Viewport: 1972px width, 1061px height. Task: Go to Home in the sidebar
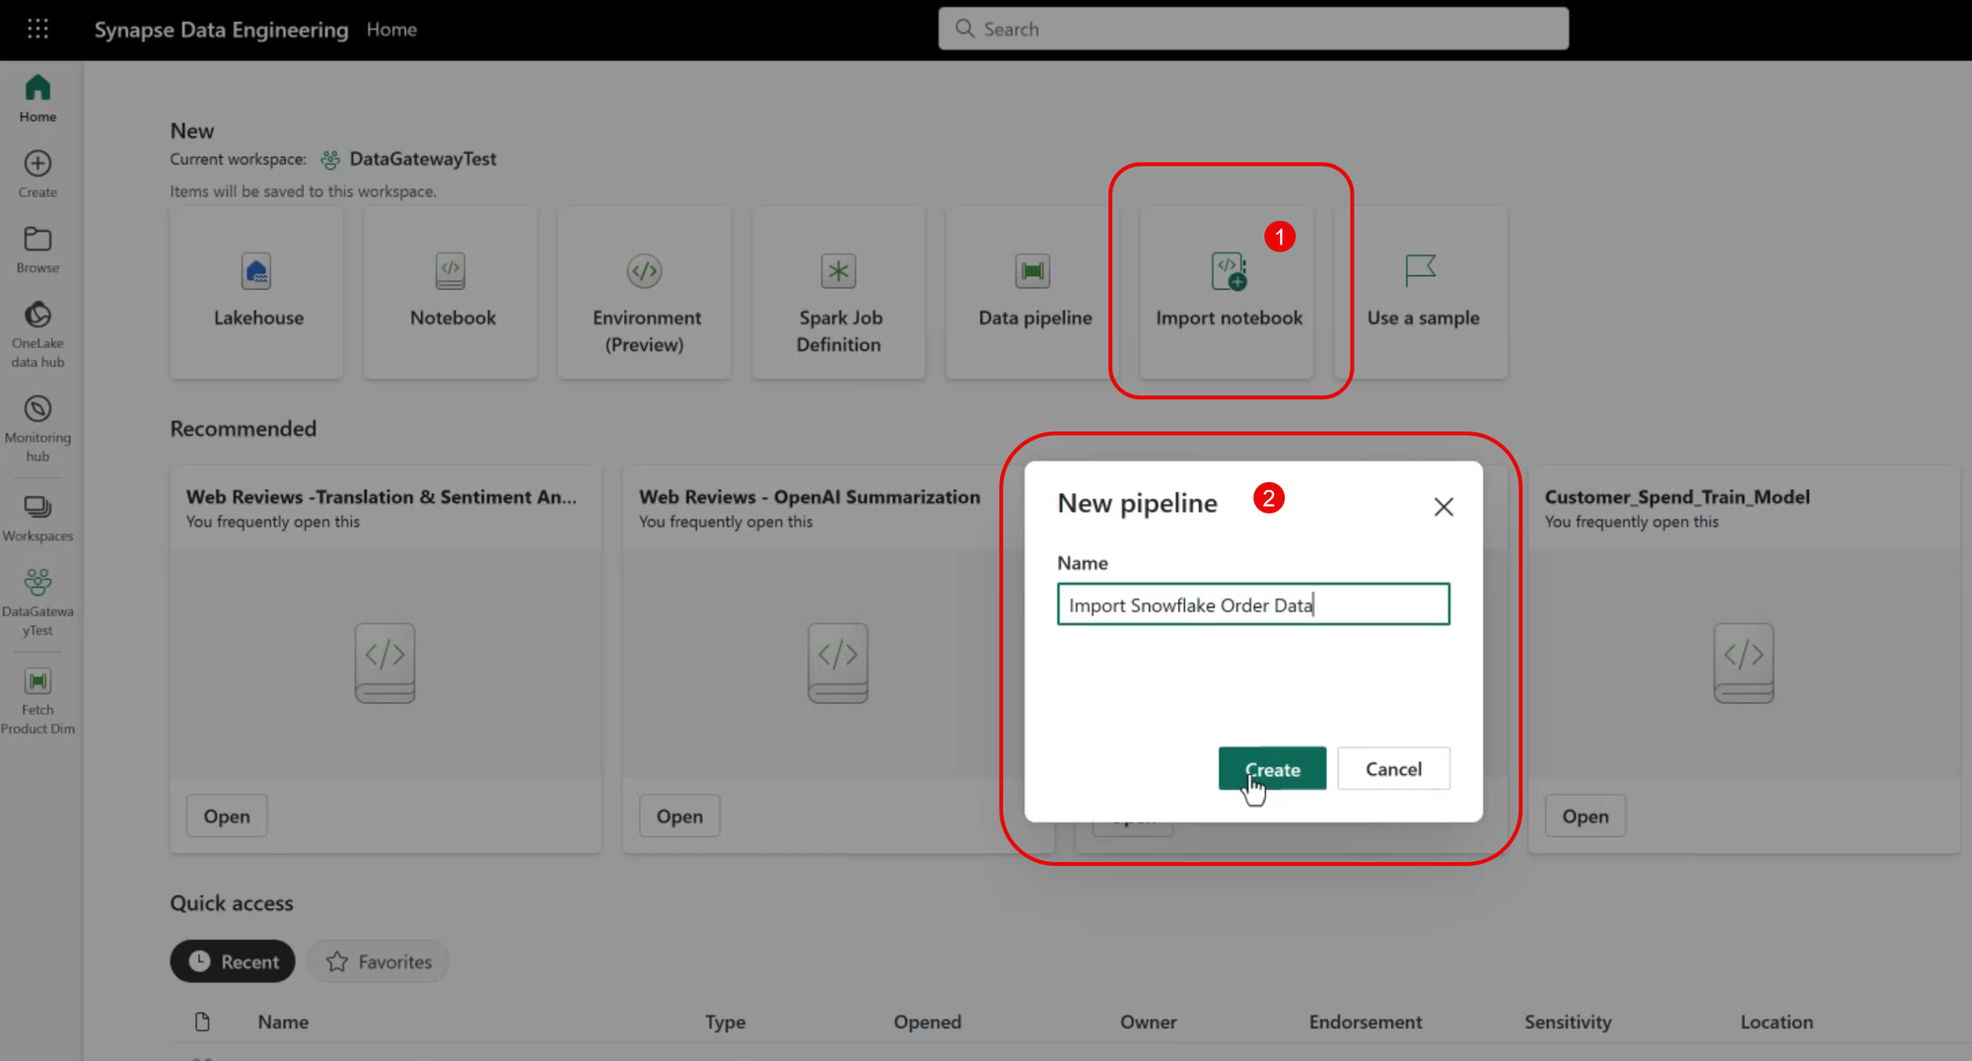(x=37, y=99)
